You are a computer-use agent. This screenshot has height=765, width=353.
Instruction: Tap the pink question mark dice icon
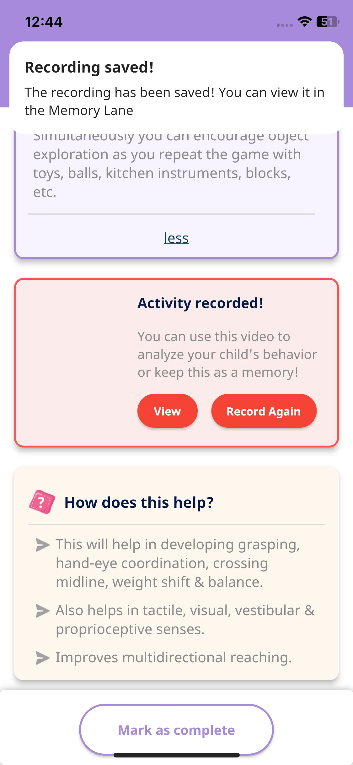point(42,502)
